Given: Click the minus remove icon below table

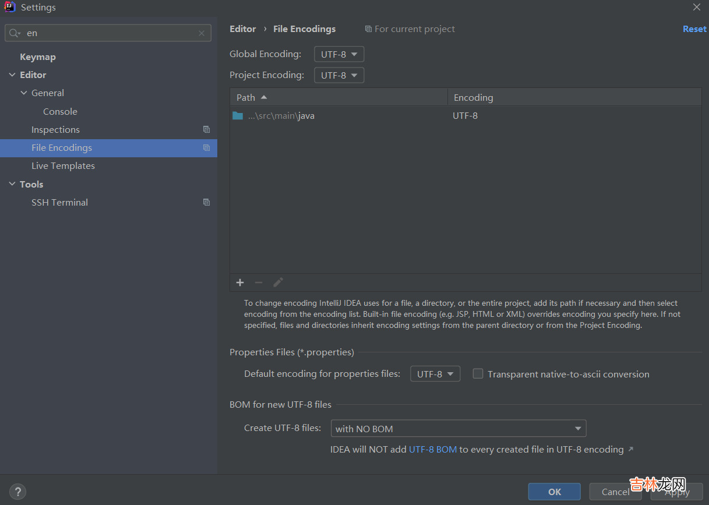Looking at the screenshot, I should [x=259, y=282].
